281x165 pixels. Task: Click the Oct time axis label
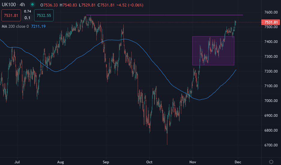[149, 162]
